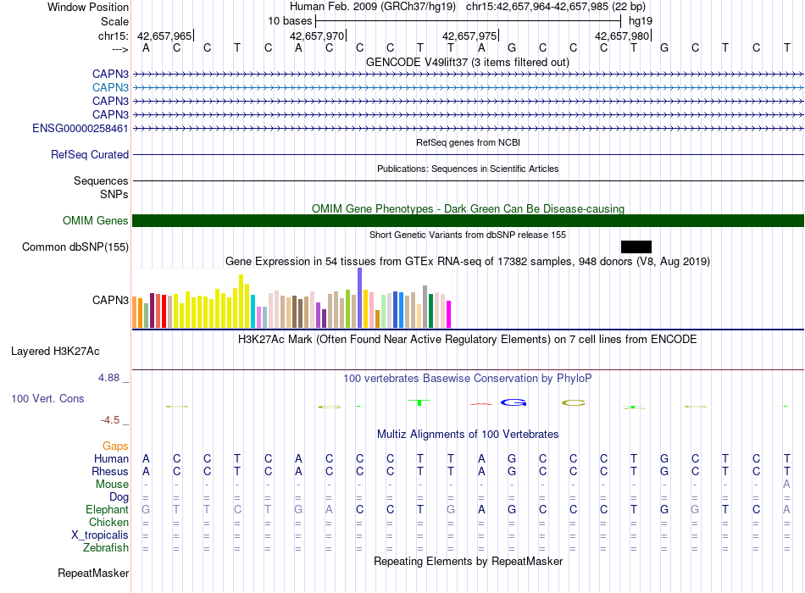
Task: Click the magenta last bar in GTEx chart
Action: tap(449, 314)
